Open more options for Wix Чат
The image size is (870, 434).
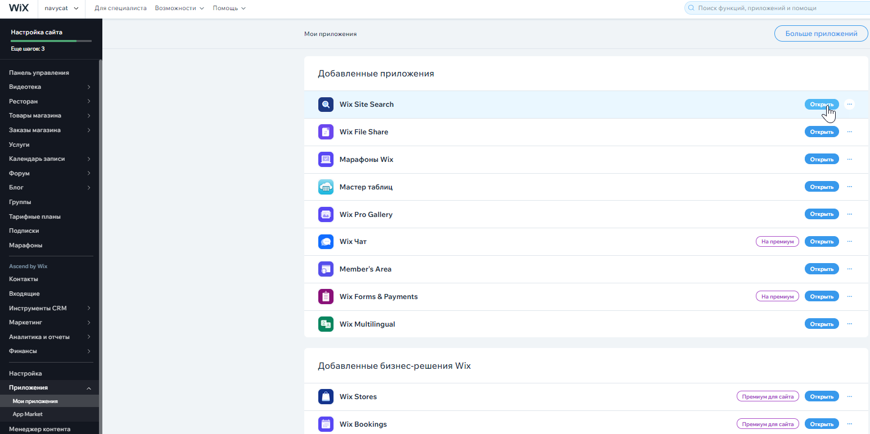849,242
